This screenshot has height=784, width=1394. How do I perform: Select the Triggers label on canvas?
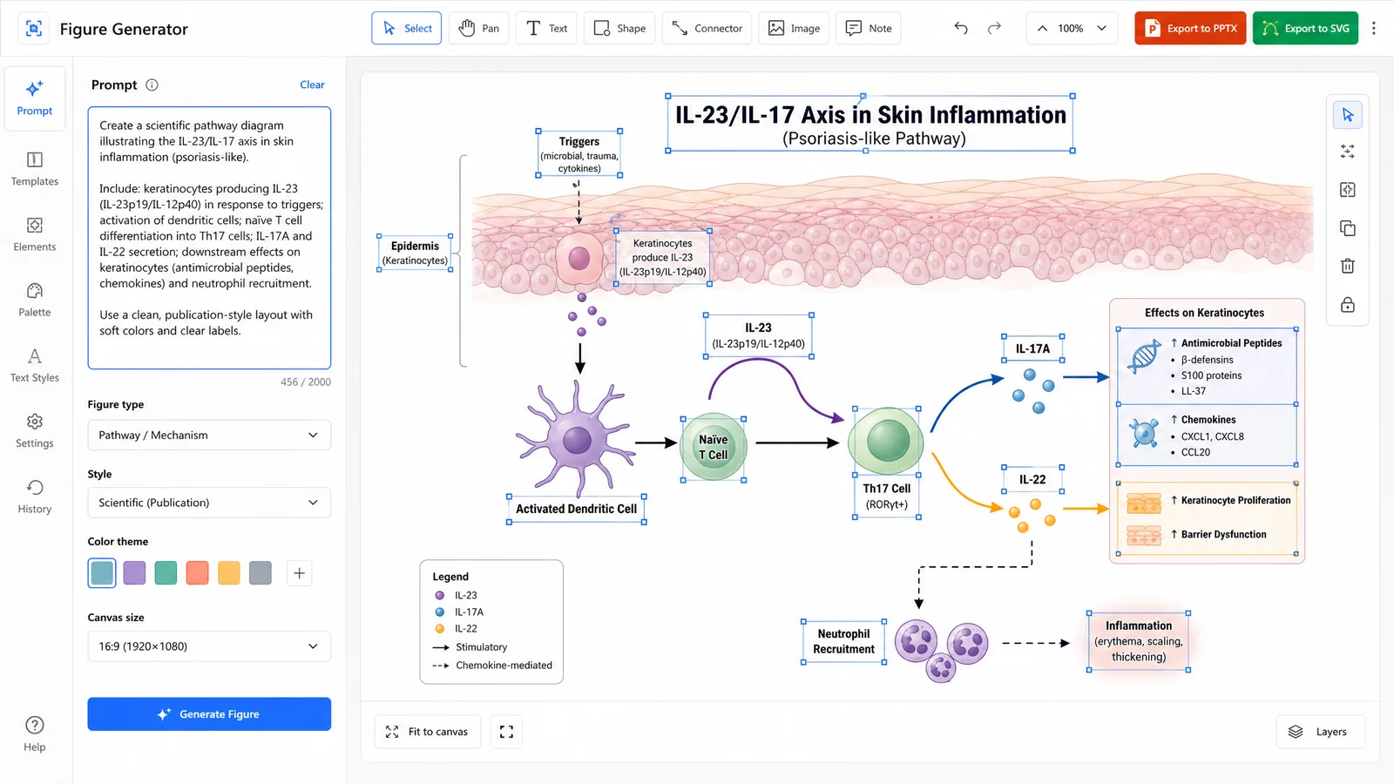(579, 153)
